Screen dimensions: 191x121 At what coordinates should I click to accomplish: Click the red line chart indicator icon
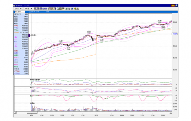pyautogui.click(x=50, y=9)
